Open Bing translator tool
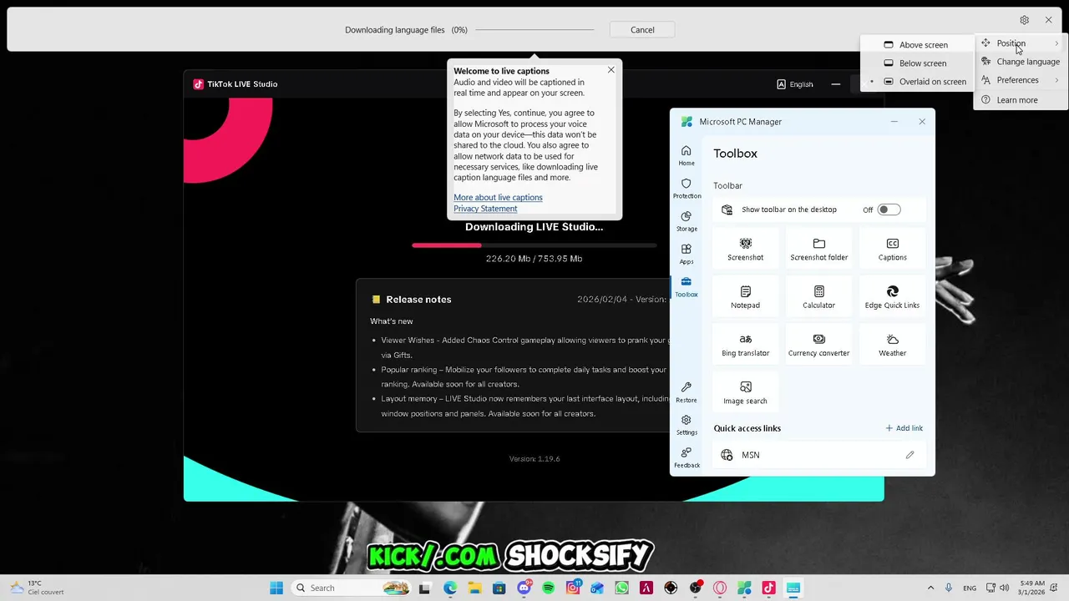 pos(745,345)
